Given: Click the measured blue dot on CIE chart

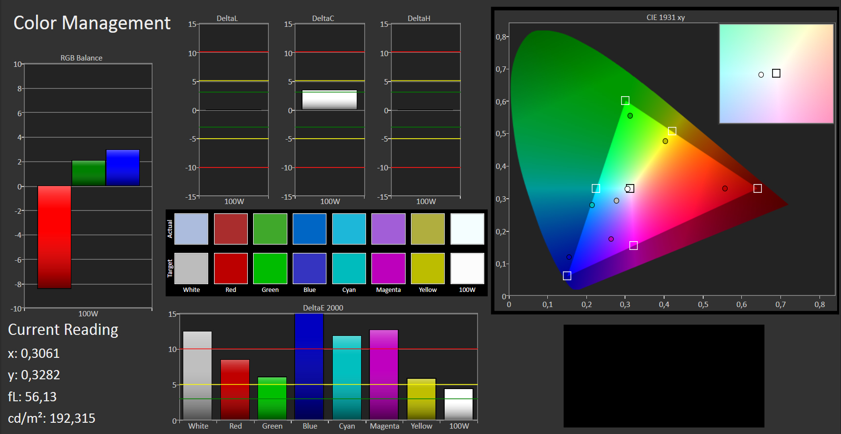Looking at the screenshot, I should 569,257.
